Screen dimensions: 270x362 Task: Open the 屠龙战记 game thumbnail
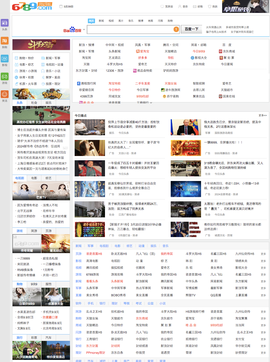[56, 243]
